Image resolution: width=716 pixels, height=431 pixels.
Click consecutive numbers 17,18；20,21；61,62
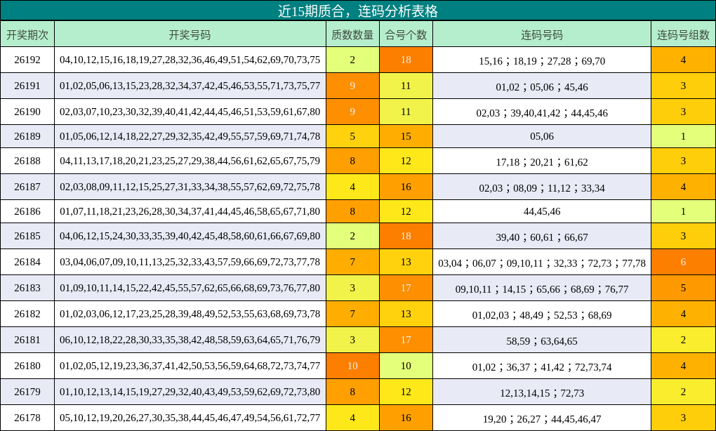coord(542,162)
